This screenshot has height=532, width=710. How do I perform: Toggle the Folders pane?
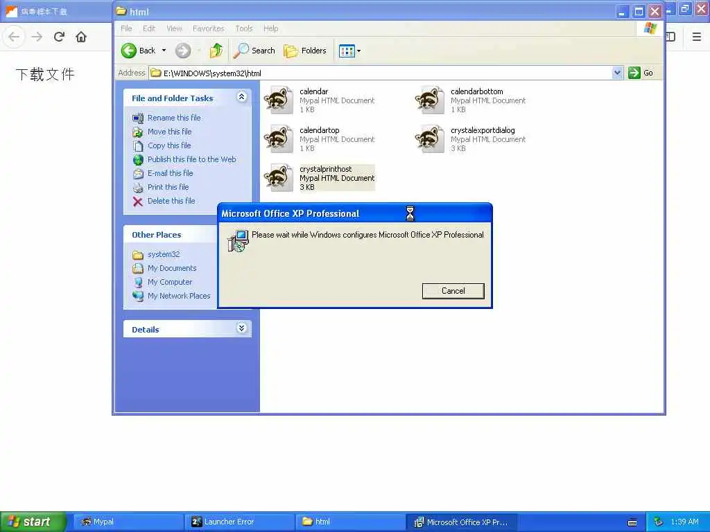305,51
